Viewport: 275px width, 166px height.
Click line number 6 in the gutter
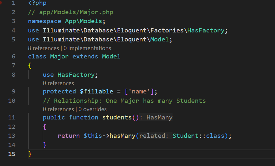pos(13,57)
